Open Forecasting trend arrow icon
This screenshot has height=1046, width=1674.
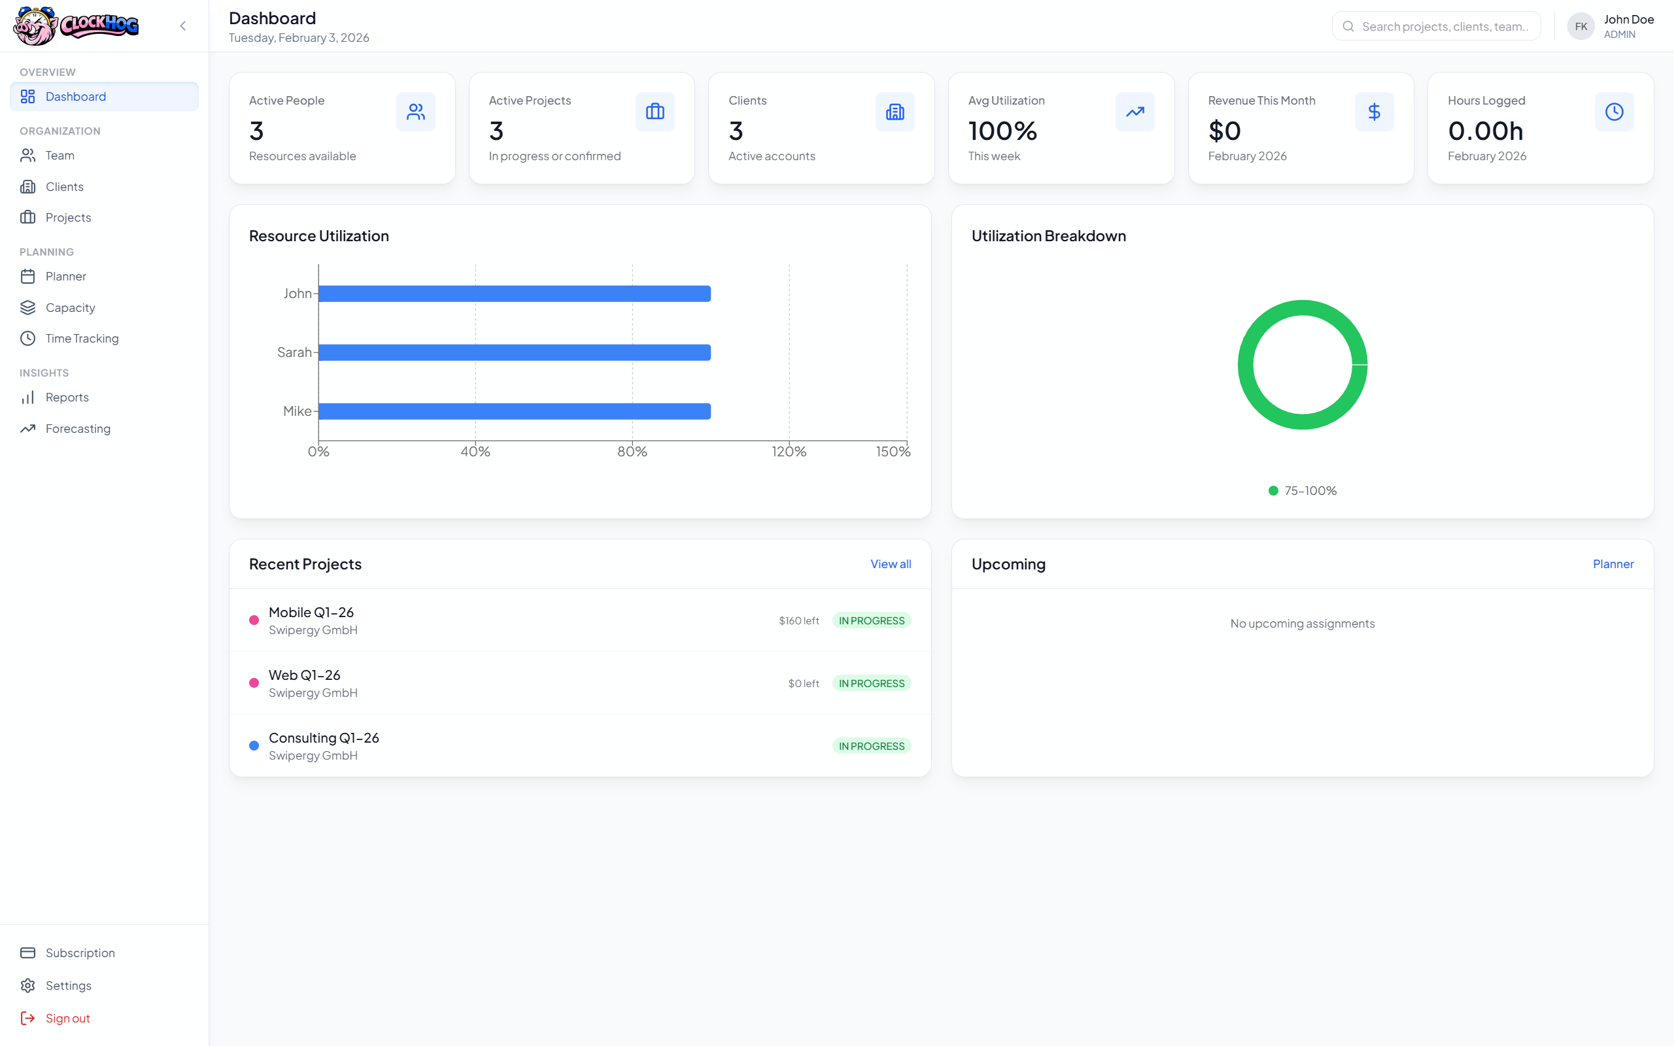click(x=27, y=428)
